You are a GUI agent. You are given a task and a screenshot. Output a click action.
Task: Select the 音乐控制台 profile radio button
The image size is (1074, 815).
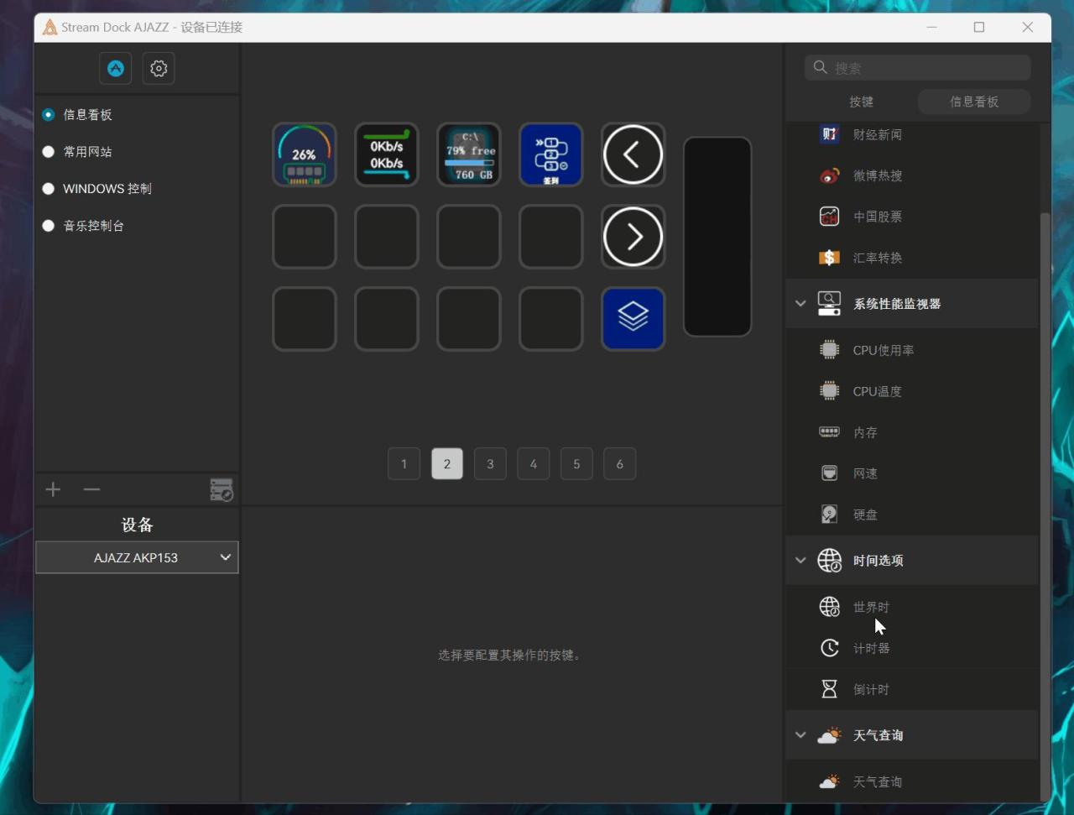(x=49, y=226)
